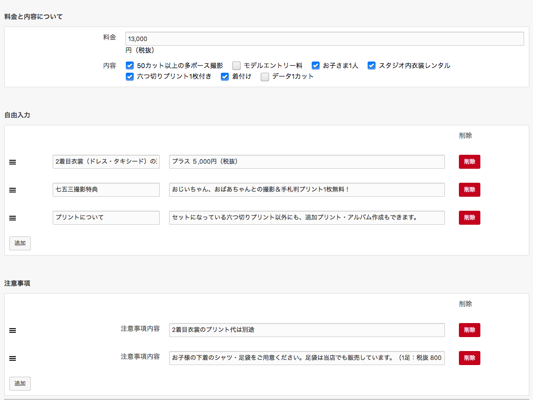Screen dimensions: 533x400
Task: Click drag handle beside 2着目衣裳（ドレス・タキシード） row
Action: tap(13, 162)
